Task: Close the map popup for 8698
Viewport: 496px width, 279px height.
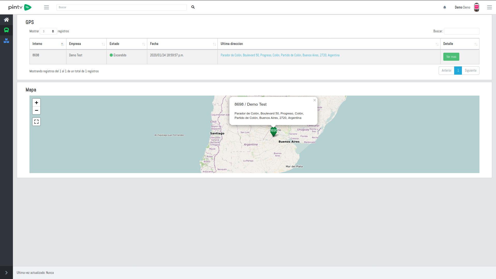Action: [x=314, y=100]
